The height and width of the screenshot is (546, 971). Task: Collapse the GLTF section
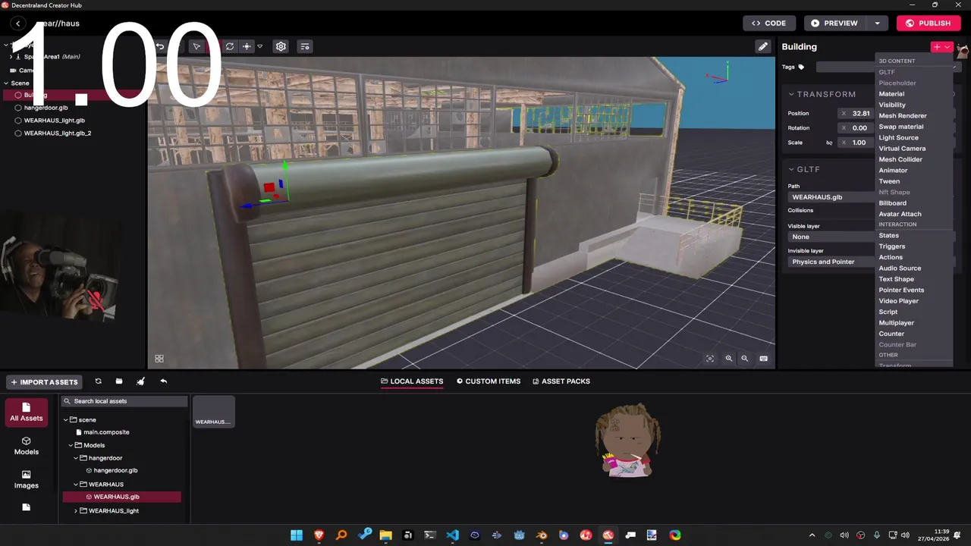click(x=790, y=169)
